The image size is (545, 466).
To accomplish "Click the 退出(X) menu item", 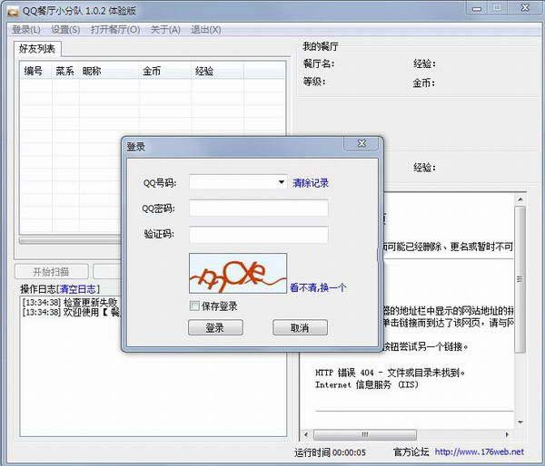I will 206,30.
